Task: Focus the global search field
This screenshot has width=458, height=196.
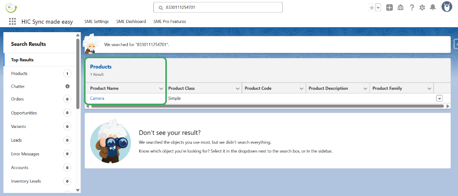Action: click(218, 8)
